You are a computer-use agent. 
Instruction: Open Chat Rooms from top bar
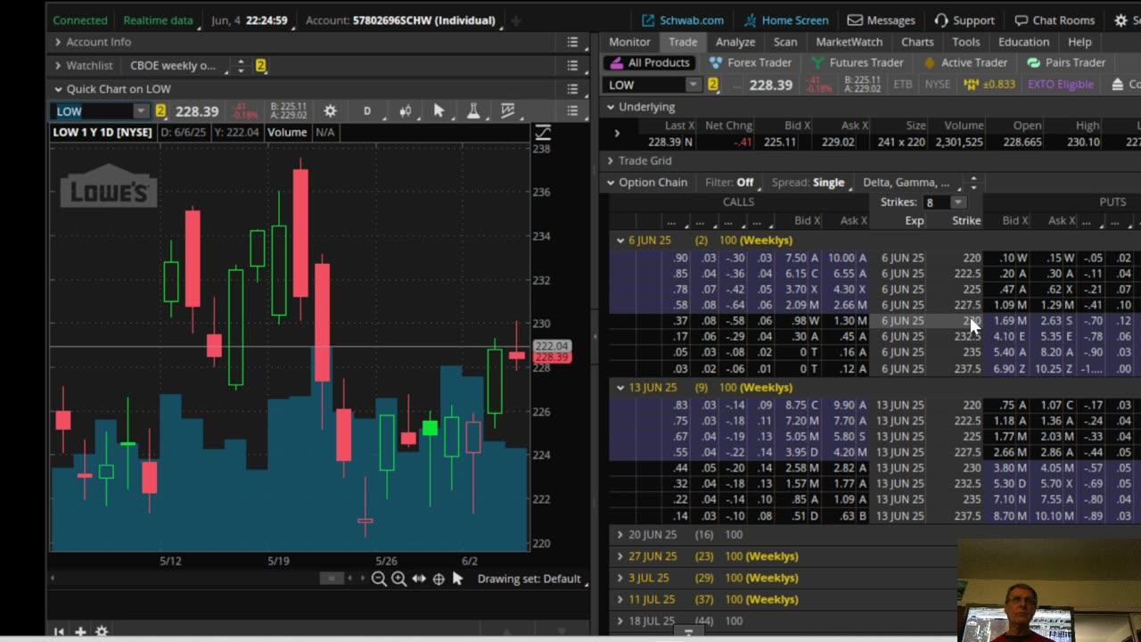click(1055, 20)
